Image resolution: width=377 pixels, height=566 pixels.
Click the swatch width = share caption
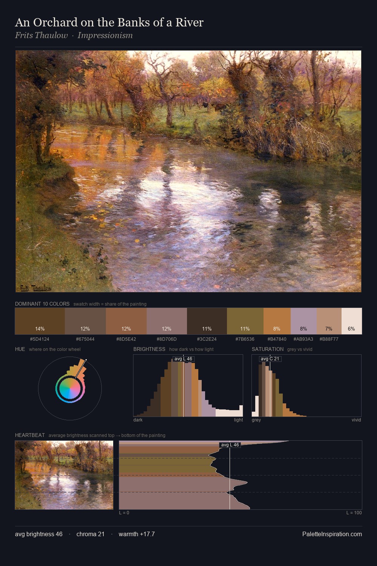click(x=110, y=304)
